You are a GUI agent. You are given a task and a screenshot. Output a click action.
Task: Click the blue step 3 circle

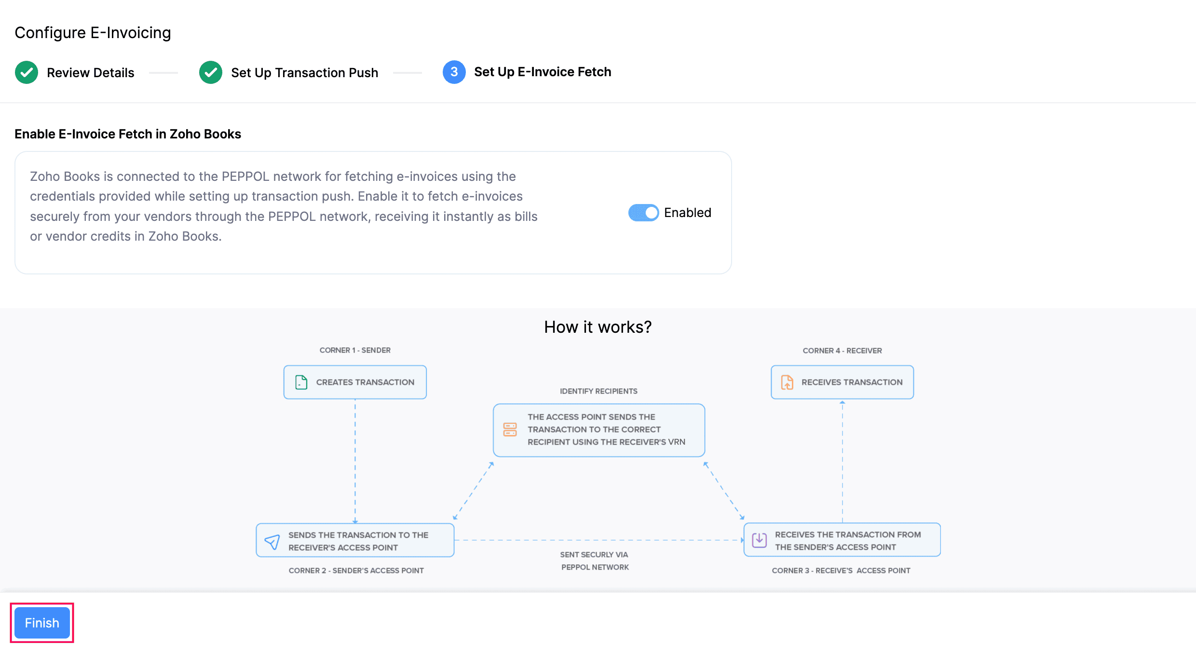click(x=454, y=72)
